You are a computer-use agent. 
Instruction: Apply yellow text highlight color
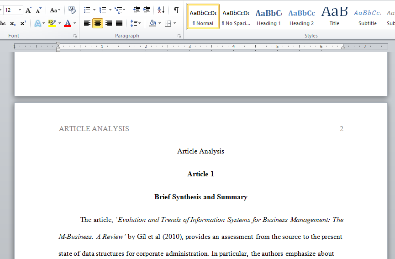tap(52, 23)
